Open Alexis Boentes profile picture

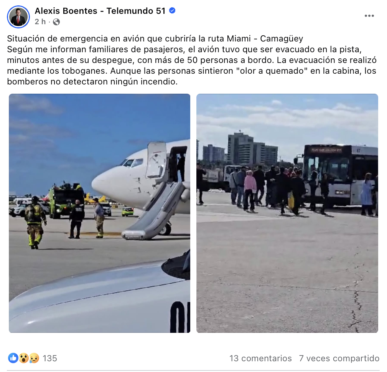coord(18,17)
